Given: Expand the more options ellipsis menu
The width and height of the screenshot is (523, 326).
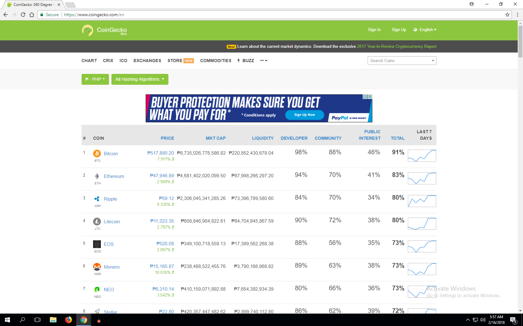Looking at the screenshot, I should tap(264, 61).
